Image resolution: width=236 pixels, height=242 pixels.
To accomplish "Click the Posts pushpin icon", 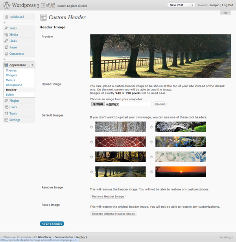I will 6,28.
